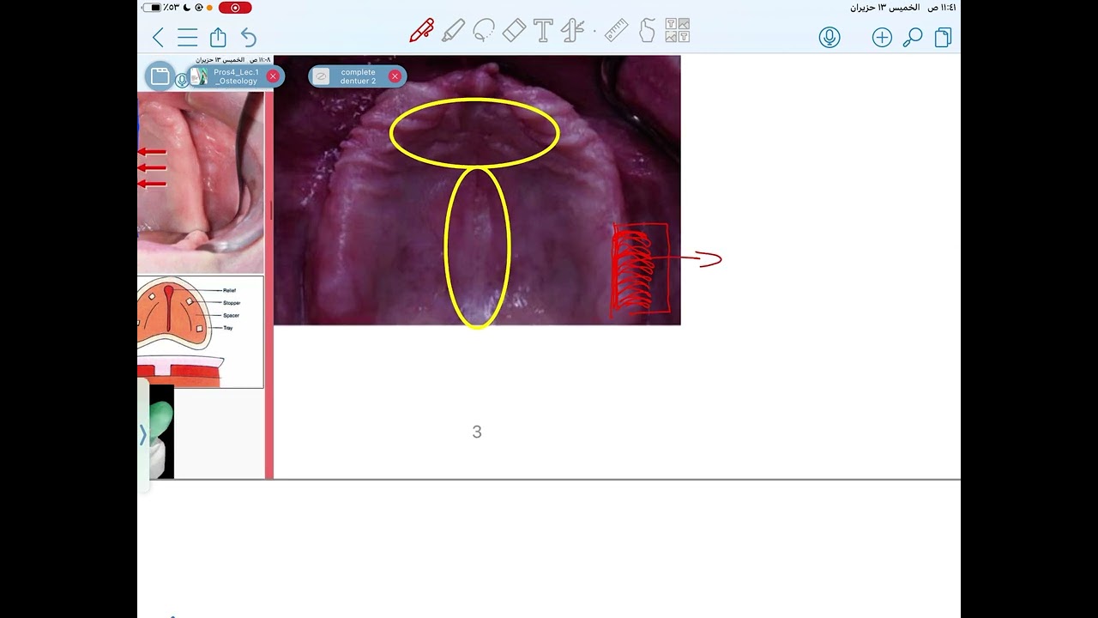Tap the small microphone icon beside the Pros4 tab
Viewport: 1098px width, 618px height.
tap(182, 80)
